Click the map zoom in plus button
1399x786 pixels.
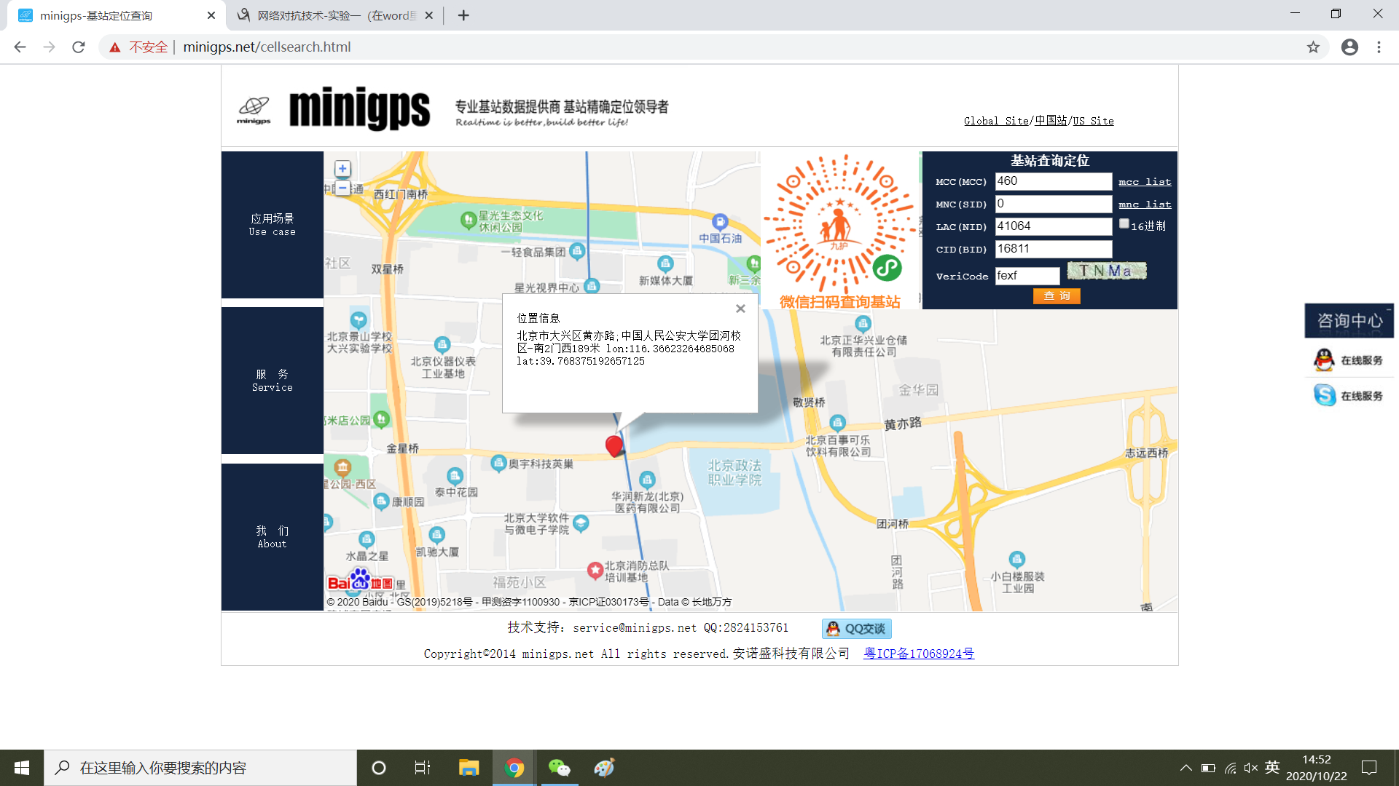point(342,169)
